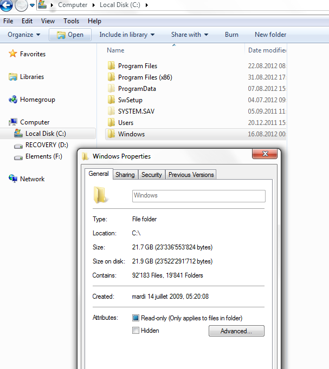The image size is (329, 369).
Task: Select the Program Files (x86) name text
Action: [x=145, y=77]
